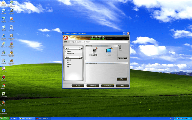Select Rotation (旋转) in the sidebar

(x=68, y=62)
